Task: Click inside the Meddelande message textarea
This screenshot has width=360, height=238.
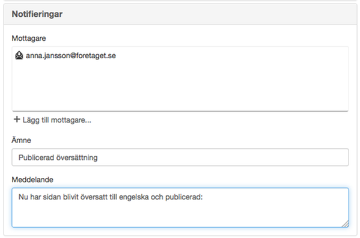Action: (180, 207)
